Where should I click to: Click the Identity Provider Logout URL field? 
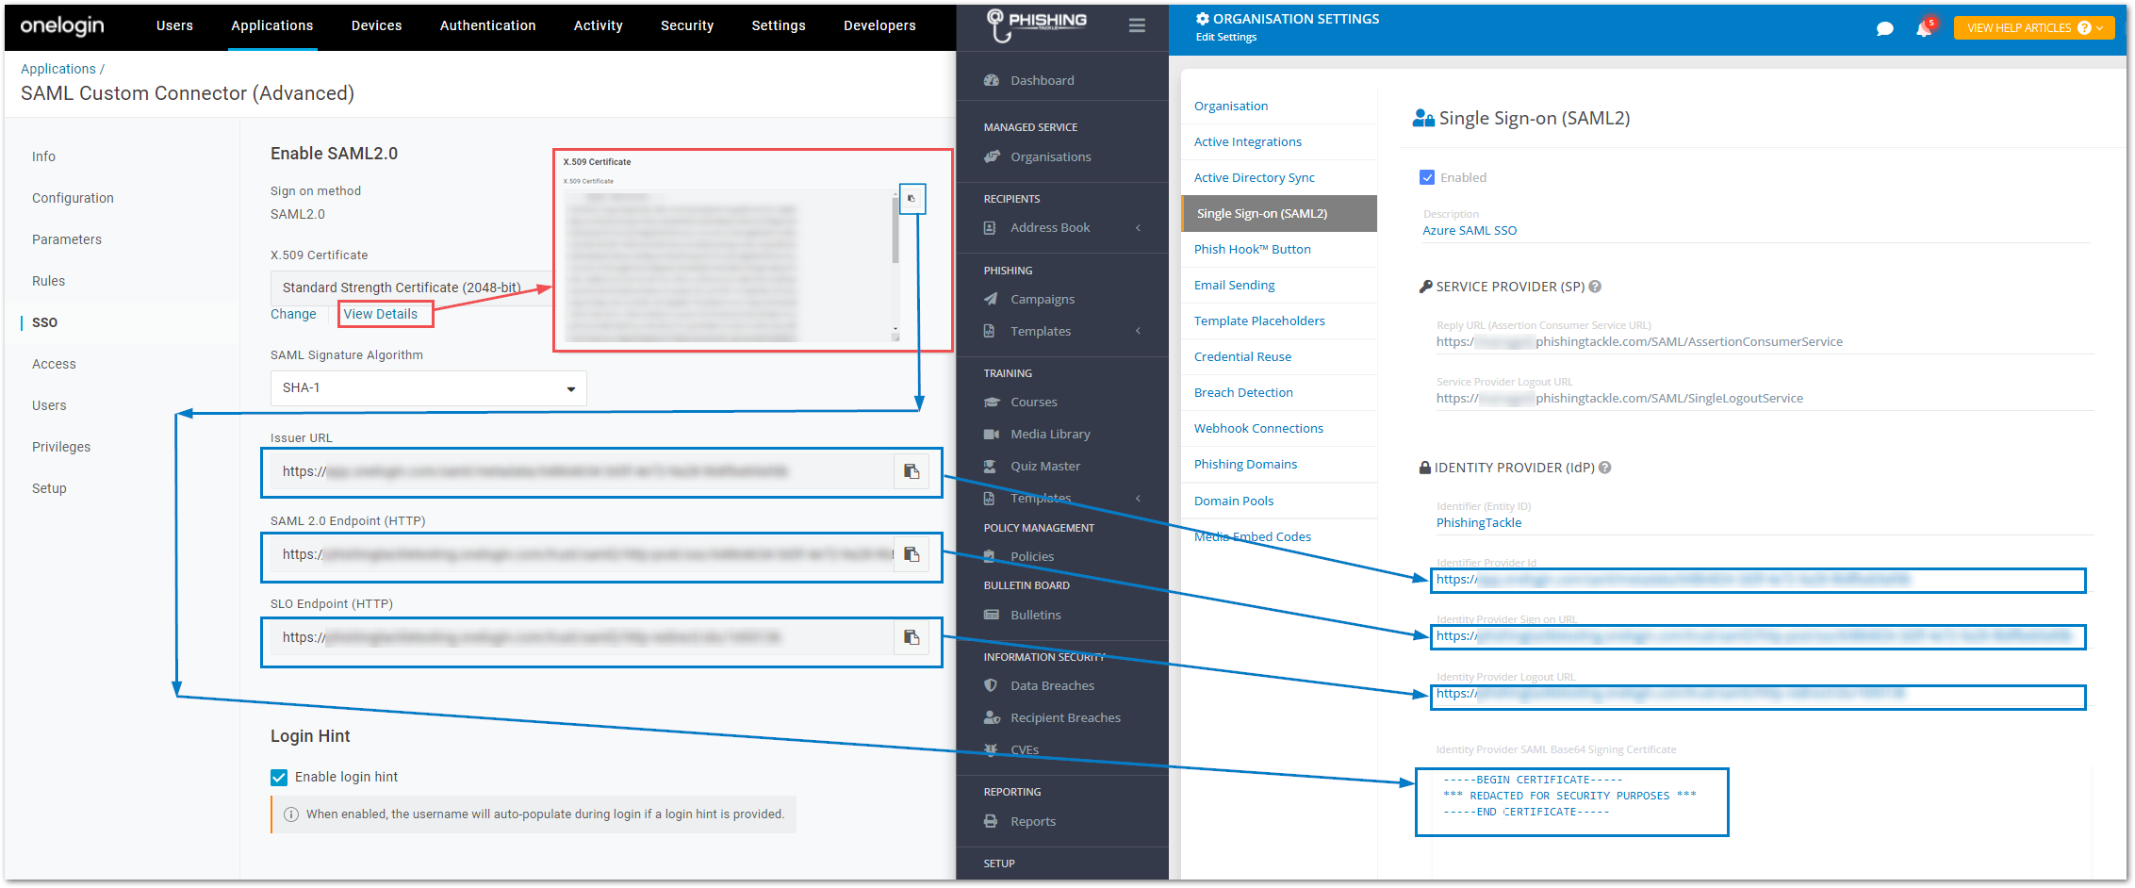coord(1758,696)
